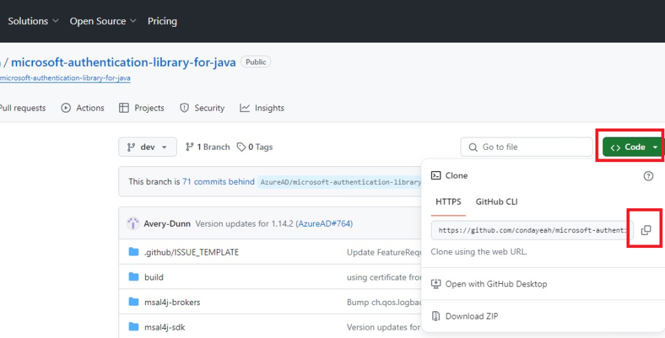This screenshot has height=338, width=665.
Task: View the 0 Tags list
Action: click(x=255, y=147)
